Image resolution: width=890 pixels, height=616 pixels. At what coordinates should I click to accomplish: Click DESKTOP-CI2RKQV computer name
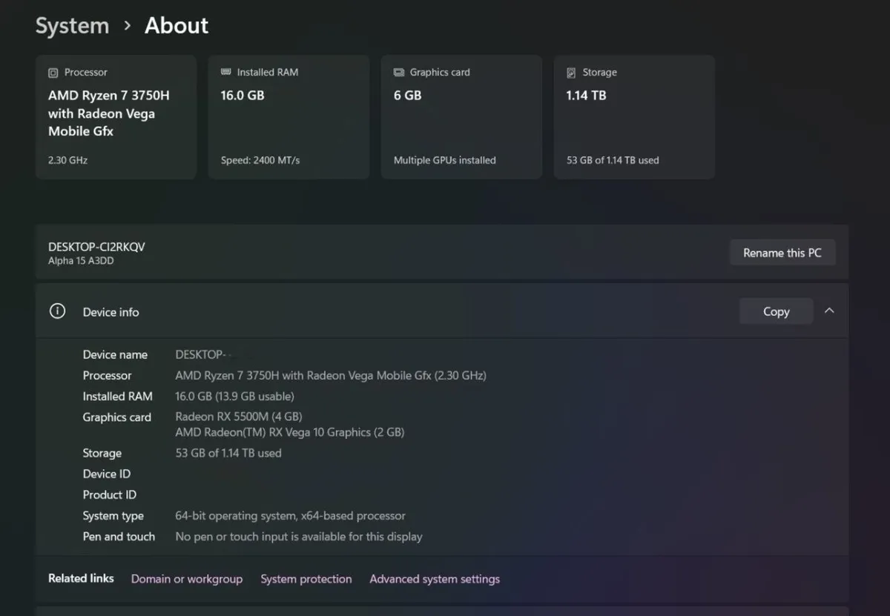click(x=96, y=247)
